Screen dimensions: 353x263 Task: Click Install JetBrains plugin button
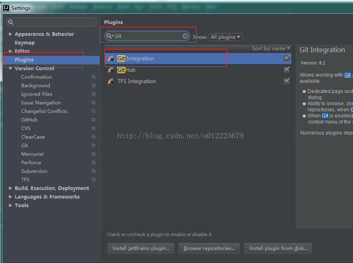pyautogui.click(x=141, y=248)
